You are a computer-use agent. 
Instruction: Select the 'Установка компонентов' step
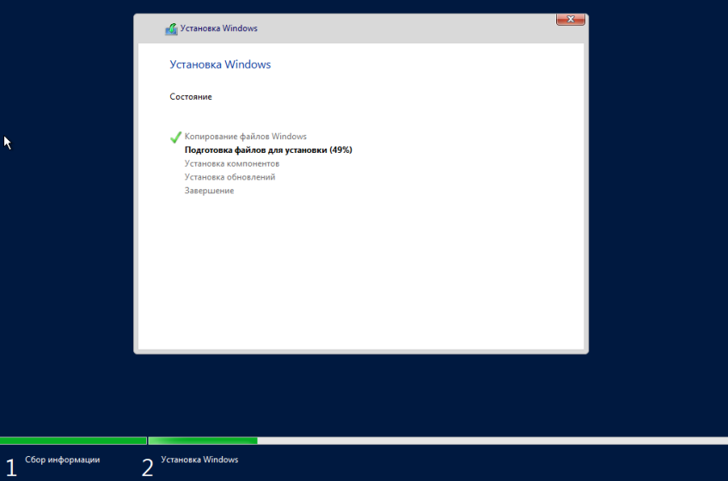232,163
